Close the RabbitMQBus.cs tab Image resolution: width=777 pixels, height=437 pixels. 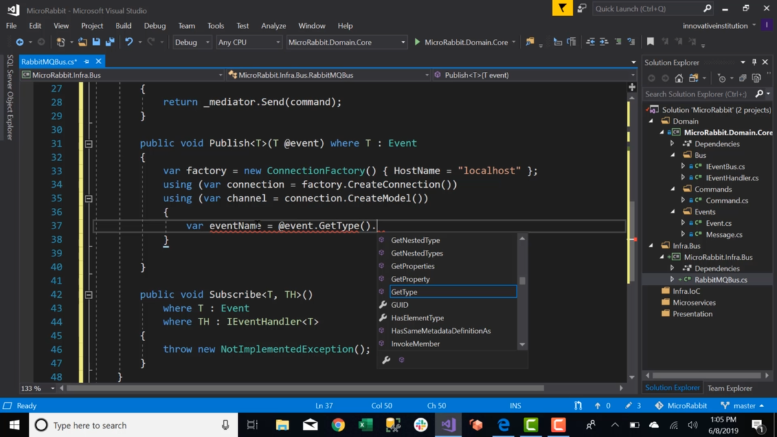point(98,62)
